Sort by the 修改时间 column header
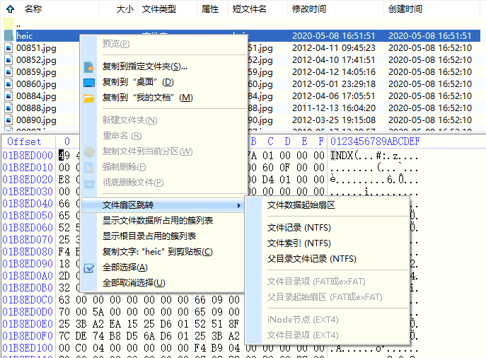This screenshot has width=486, height=358. (309, 9)
